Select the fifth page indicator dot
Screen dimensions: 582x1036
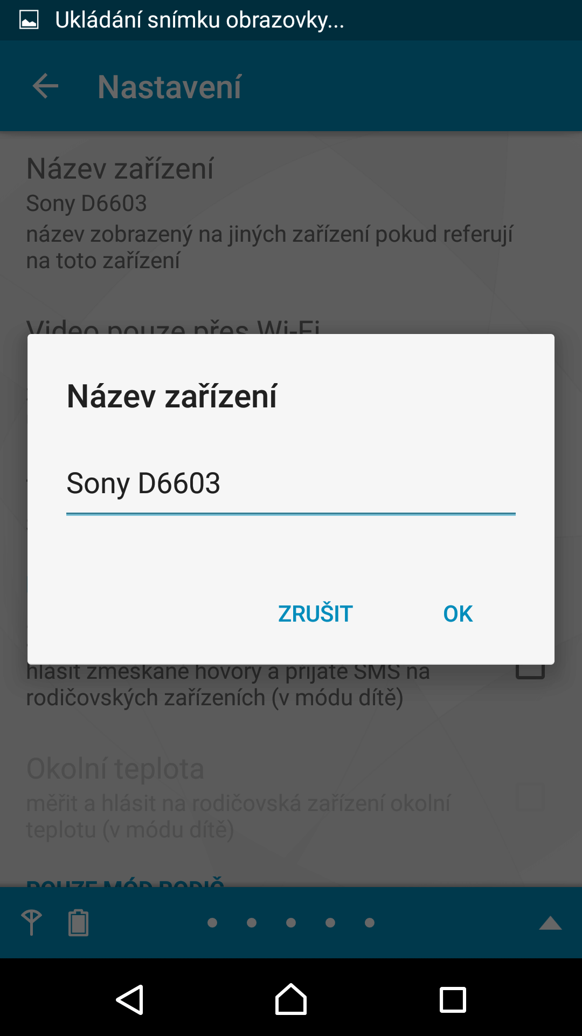(x=370, y=923)
